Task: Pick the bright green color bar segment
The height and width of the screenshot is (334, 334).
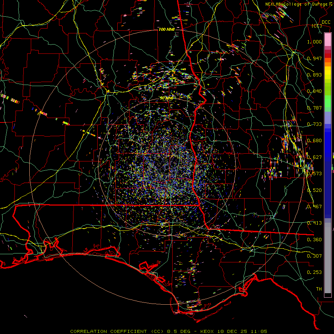Action: [328, 101]
